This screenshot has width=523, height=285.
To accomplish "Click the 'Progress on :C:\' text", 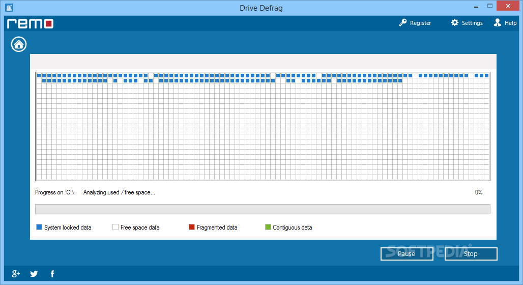I will pyautogui.click(x=55, y=192).
